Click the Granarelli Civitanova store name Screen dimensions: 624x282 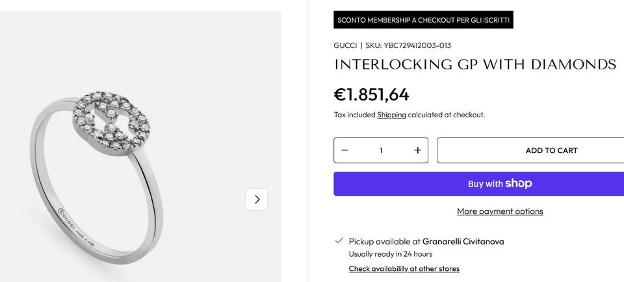pyautogui.click(x=463, y=241)
